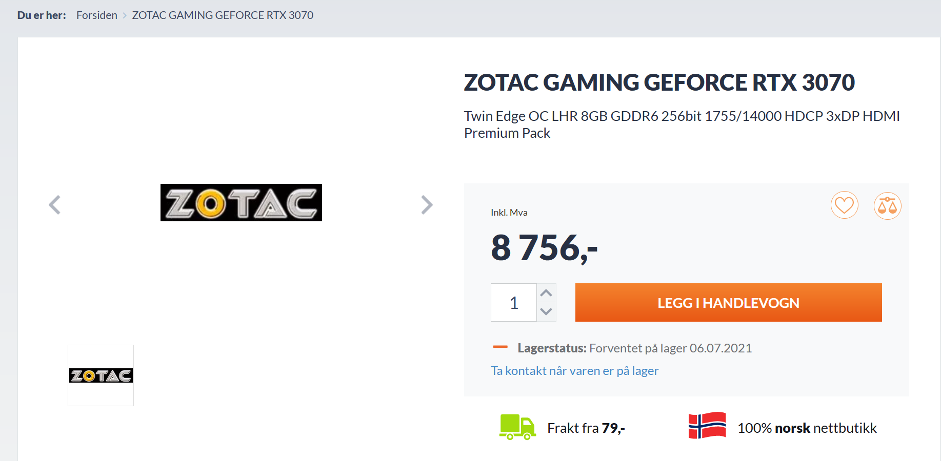Click the quantity input field

click(x=514, y=303)
